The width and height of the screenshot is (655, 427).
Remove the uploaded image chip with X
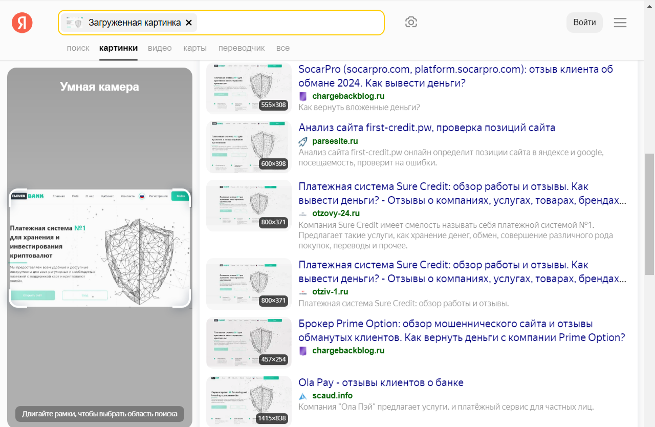188,23
